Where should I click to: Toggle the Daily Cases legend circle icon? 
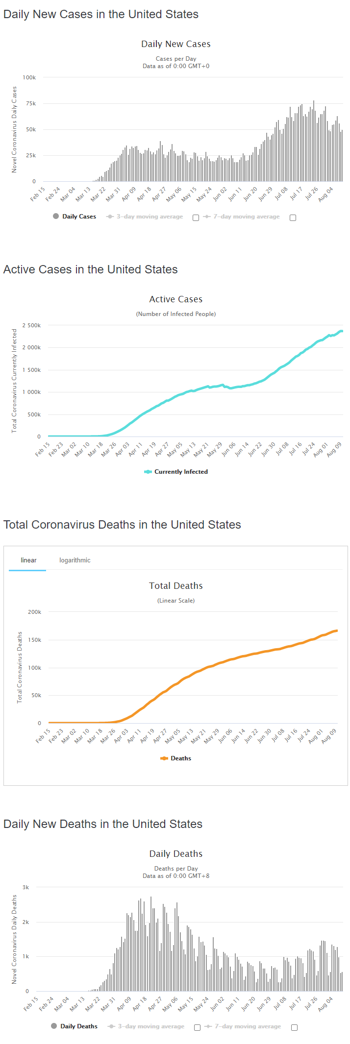pyautogui.click(x=56, y=216)
